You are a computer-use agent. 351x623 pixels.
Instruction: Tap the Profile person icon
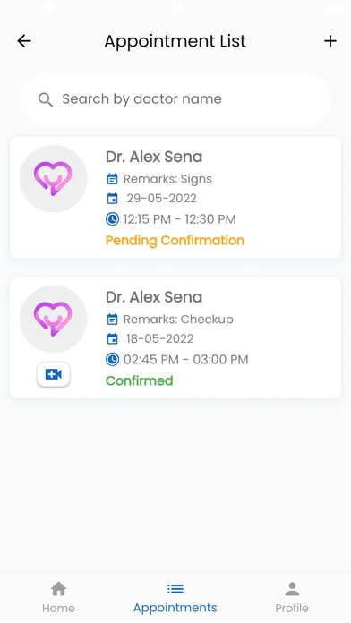point(292,588)
